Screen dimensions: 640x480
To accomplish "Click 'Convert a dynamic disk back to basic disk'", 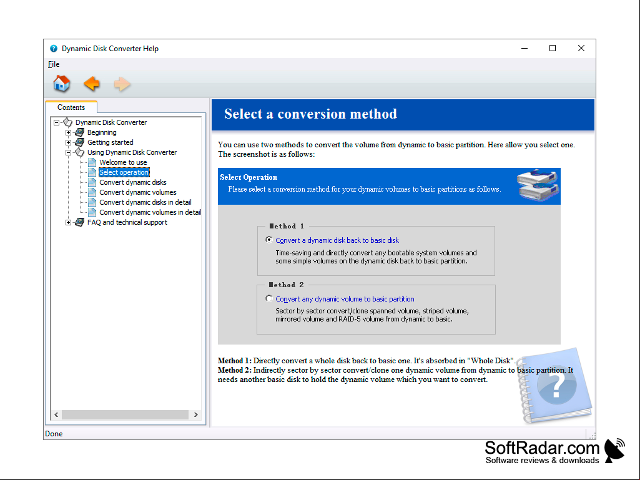I will point(337,240).
